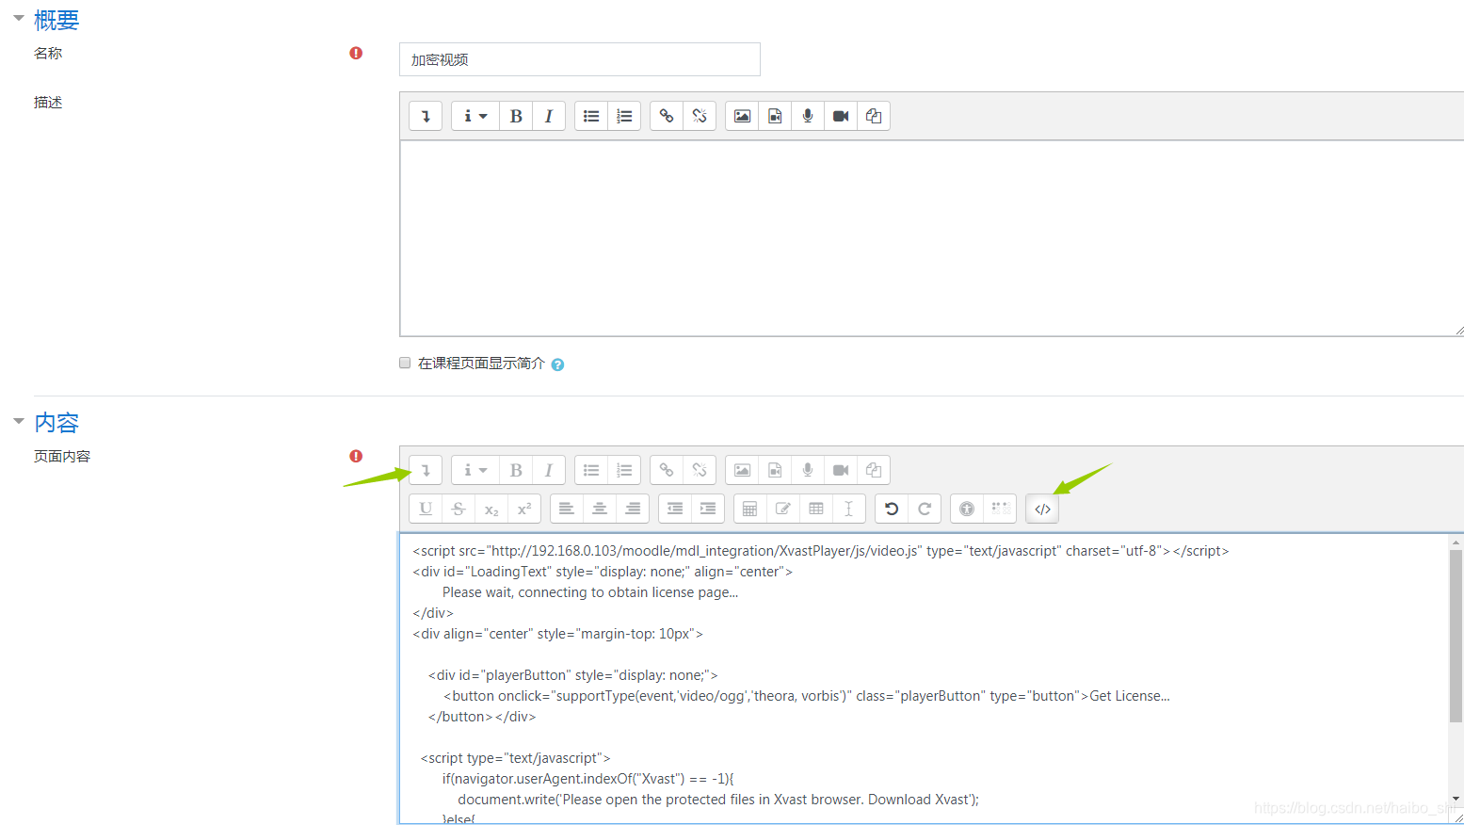Insert bullet list in page content editor
The image size is (1464, 825).
(x=591, y=470)
